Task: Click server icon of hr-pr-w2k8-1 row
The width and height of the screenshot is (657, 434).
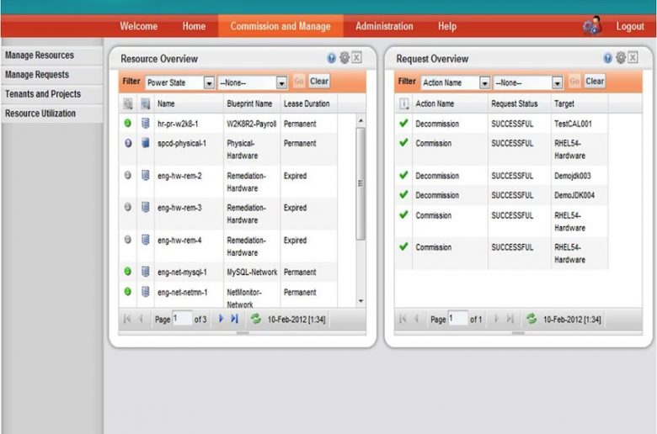Action: (x=146, y=123)
